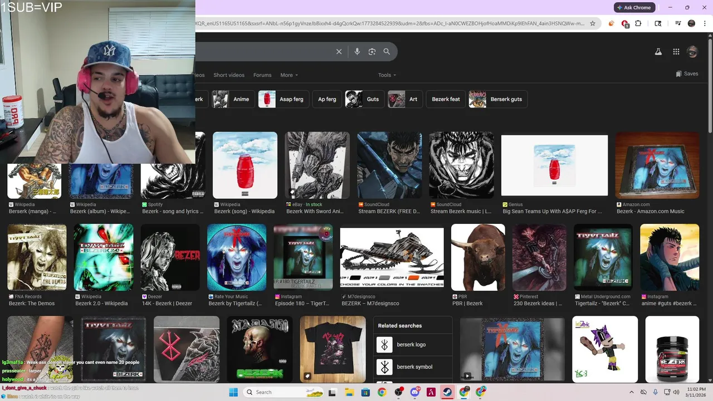Start a voice search with the microphone icon
This screenshot has width=713, height=401.
[x=357, y=51]
